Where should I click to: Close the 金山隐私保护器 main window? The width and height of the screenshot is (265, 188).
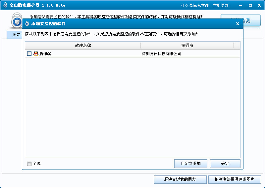pos(259,5)
